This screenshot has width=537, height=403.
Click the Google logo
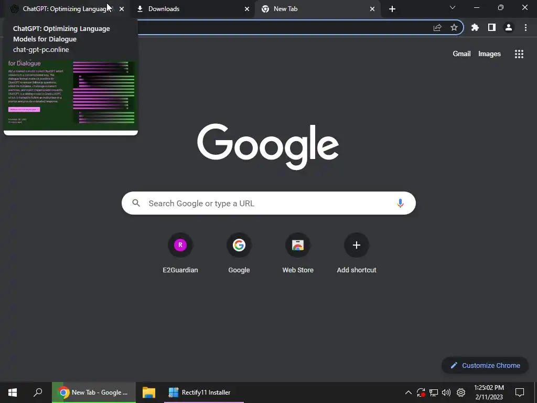click(268, 146)
